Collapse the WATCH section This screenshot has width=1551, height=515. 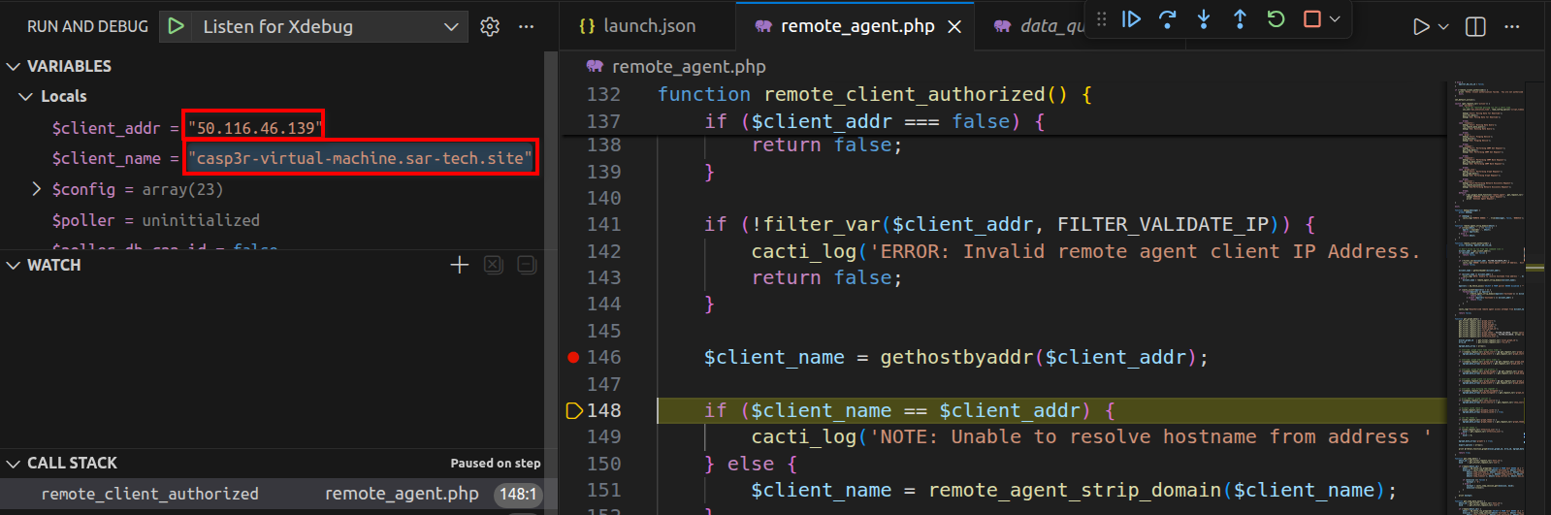14,265
